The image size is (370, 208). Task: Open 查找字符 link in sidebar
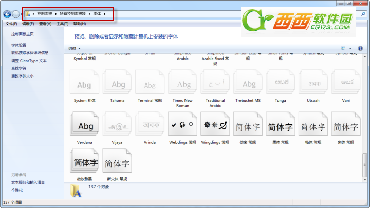pos(18,68)
